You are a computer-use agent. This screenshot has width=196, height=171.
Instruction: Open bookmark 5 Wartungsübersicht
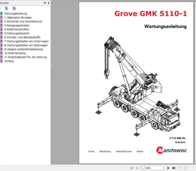coord(17,33)
